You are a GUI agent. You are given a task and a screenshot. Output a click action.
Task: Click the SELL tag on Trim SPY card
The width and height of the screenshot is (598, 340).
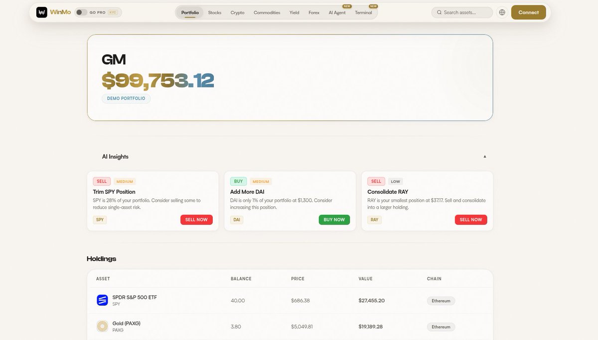click(102, 181)
